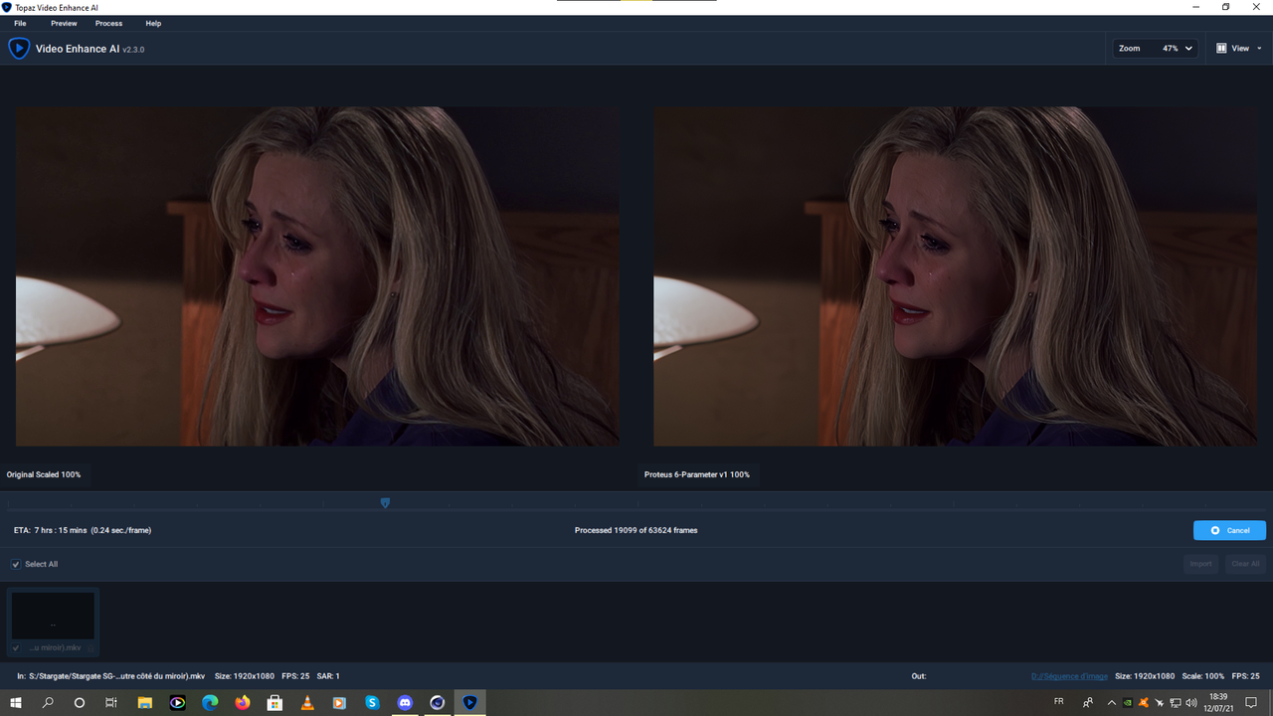Click the timeline playhead marker

(x=385, y=502)
